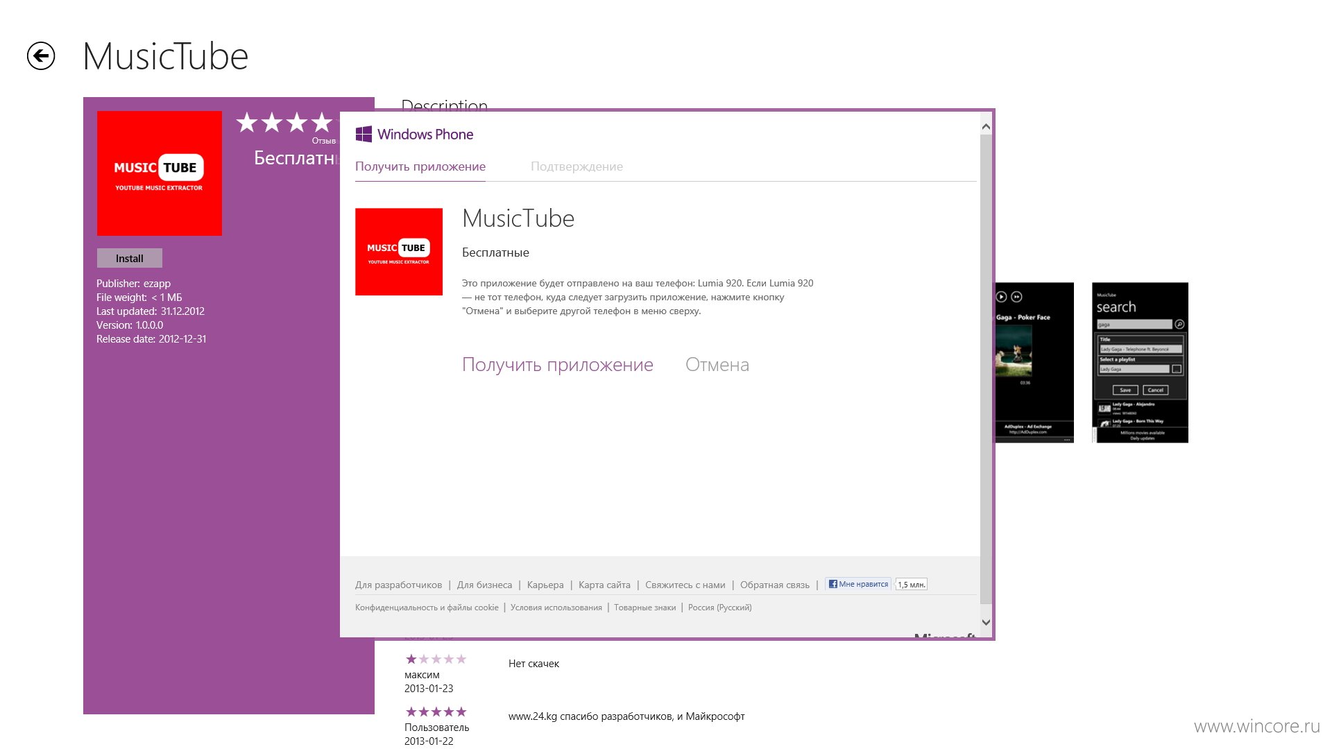The width and height of the screenshot is (1332, 749).
Task: Click the scroll down arrow in dialog
Action: pos(986,622)
